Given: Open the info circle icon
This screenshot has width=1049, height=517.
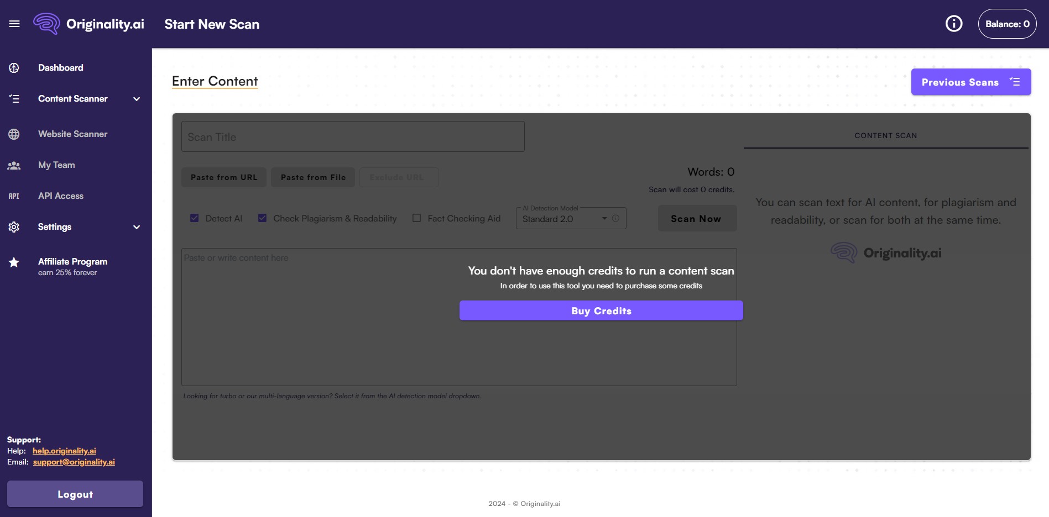Looking at the screenshot, I should click(954, 24).
